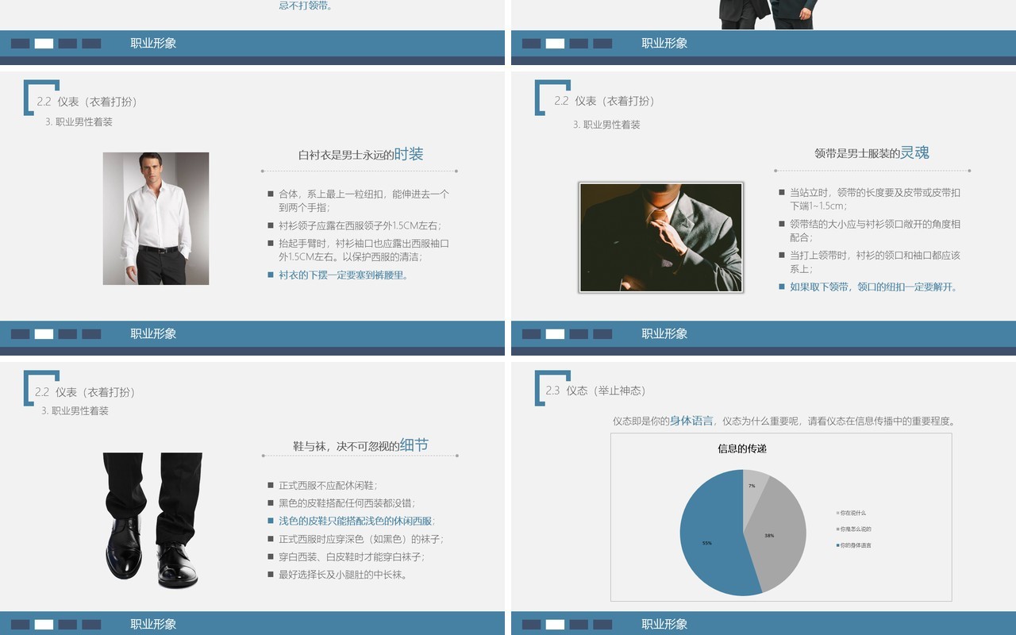1016x635 pixels.
Task: Click the heading 2.3 仪态（举止神态）
Action: click(x=595, y=391)
